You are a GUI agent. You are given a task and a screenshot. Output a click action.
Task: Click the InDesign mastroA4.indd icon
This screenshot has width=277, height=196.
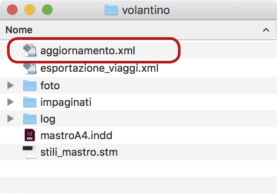point(29,136)
